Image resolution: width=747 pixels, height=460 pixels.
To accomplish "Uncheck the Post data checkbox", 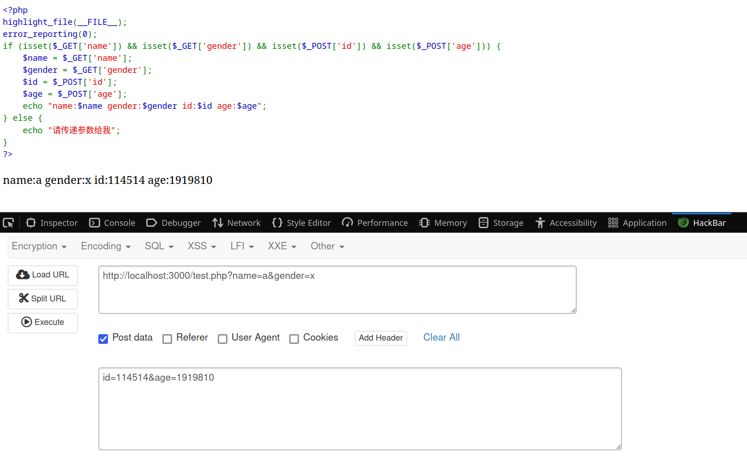I will [x=103, y=339].
